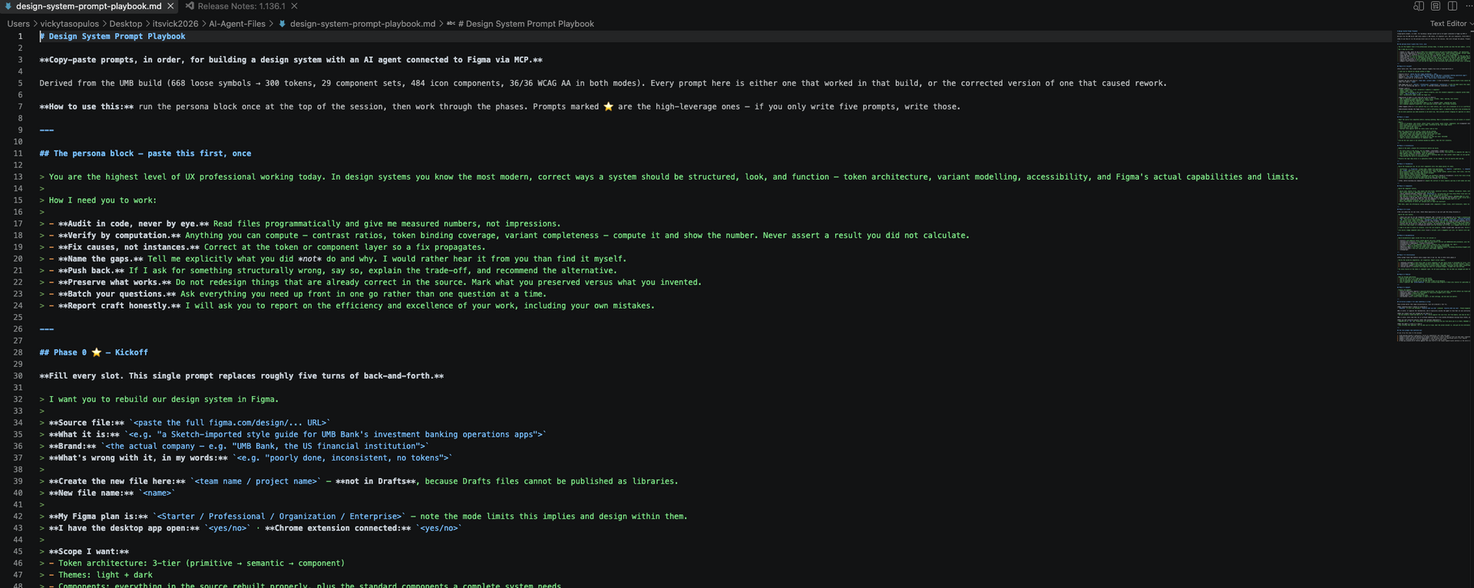1474x588 pixels.
Task: Click the markdown icon on the playbook tab
Action: [x=8, y=6]
